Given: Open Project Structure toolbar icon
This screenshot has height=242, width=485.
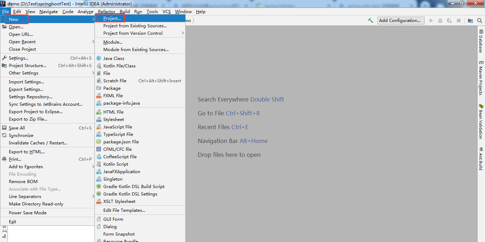Looking at the screenshot, I should (x=470, y=21).
